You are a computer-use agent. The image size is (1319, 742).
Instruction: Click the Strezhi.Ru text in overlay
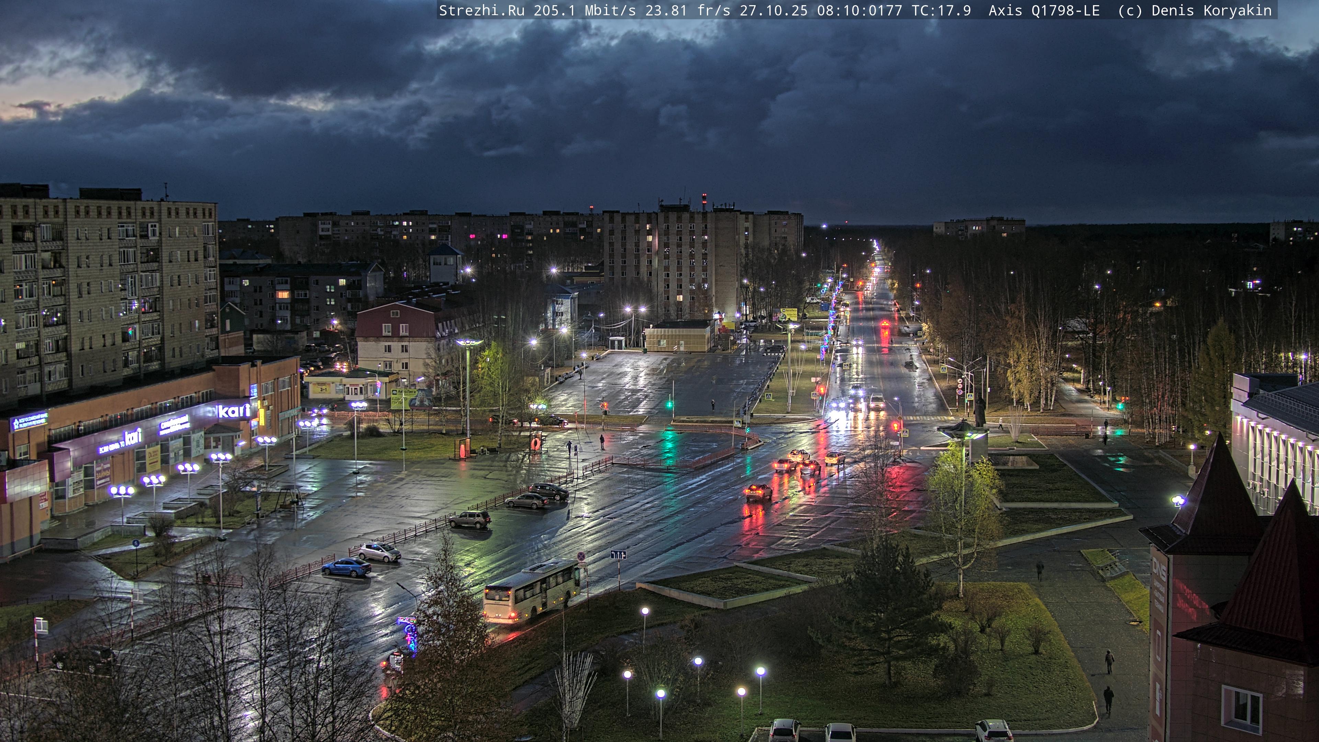click(x=481, y=10)
